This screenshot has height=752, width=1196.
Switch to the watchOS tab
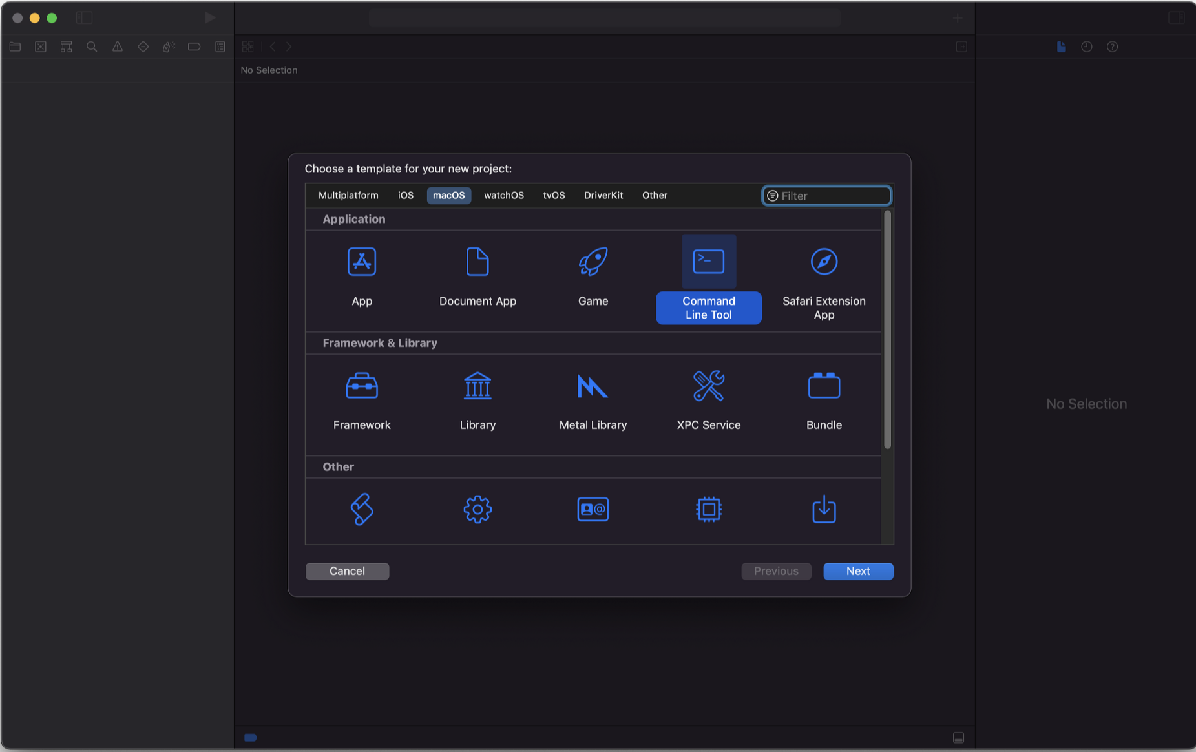point(504,195)
